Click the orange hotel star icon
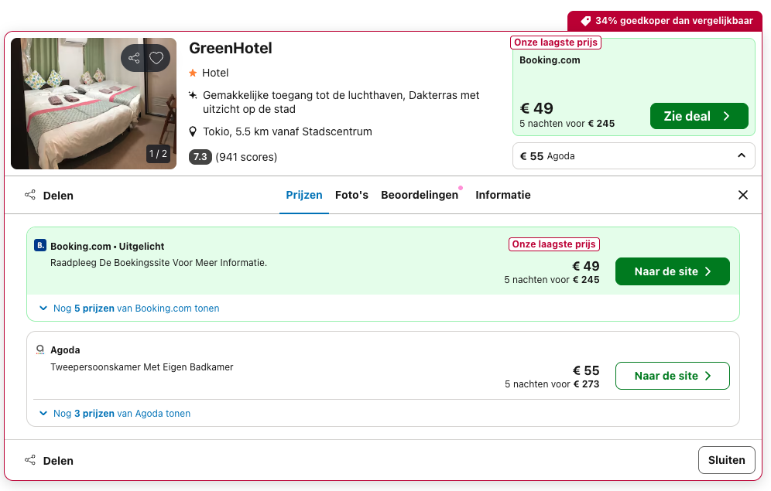The width and height of the screenshot is (771, 491). (x=193, y=73)
